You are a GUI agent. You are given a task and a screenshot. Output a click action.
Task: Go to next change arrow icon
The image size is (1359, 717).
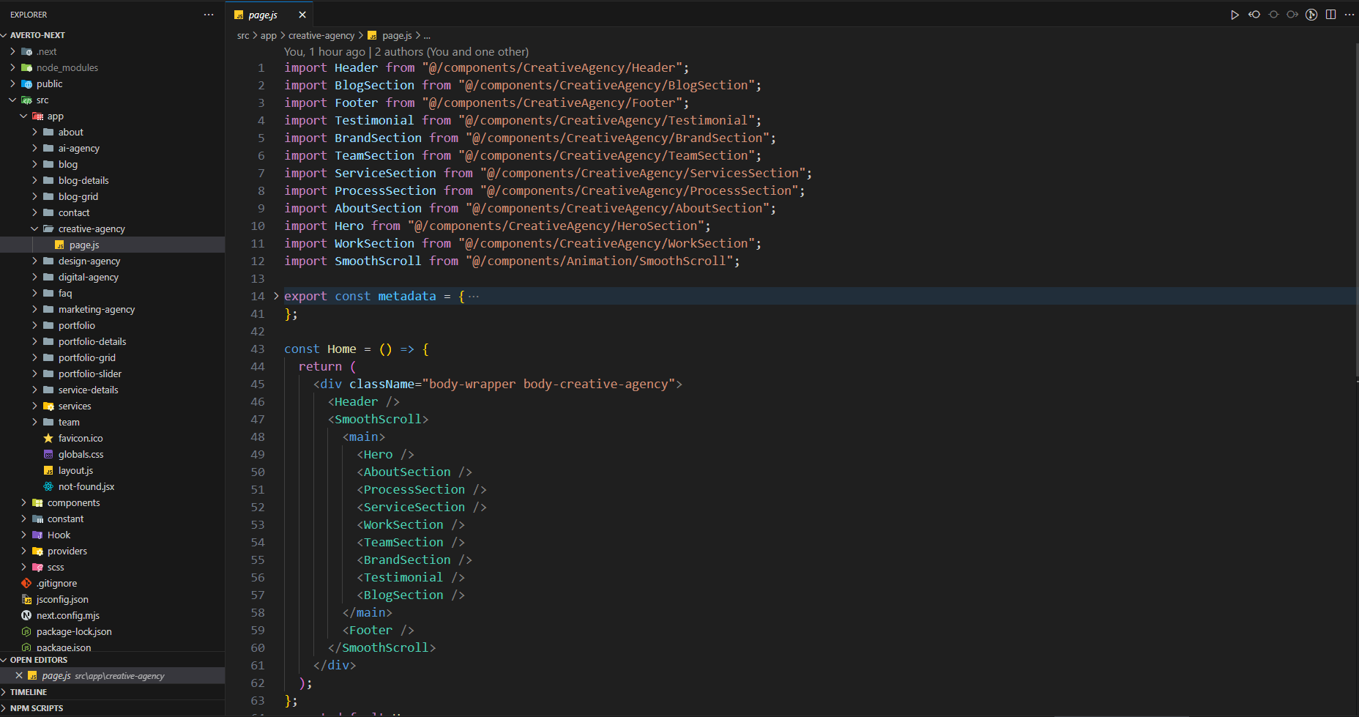pos(1292,15)
